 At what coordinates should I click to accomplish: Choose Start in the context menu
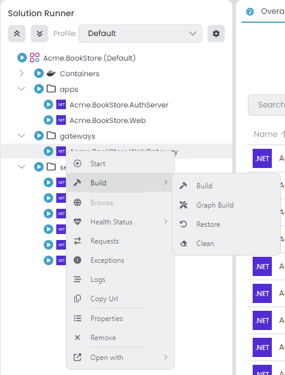tap(120, 164)
